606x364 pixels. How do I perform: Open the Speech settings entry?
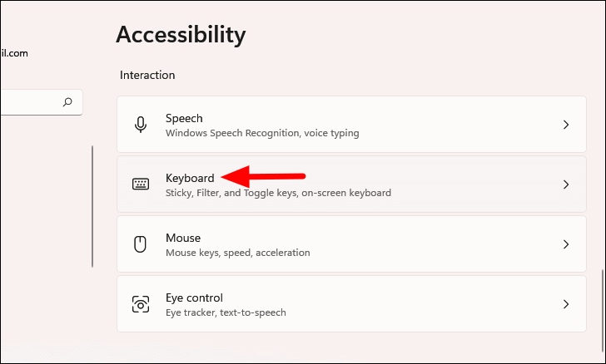184,118
